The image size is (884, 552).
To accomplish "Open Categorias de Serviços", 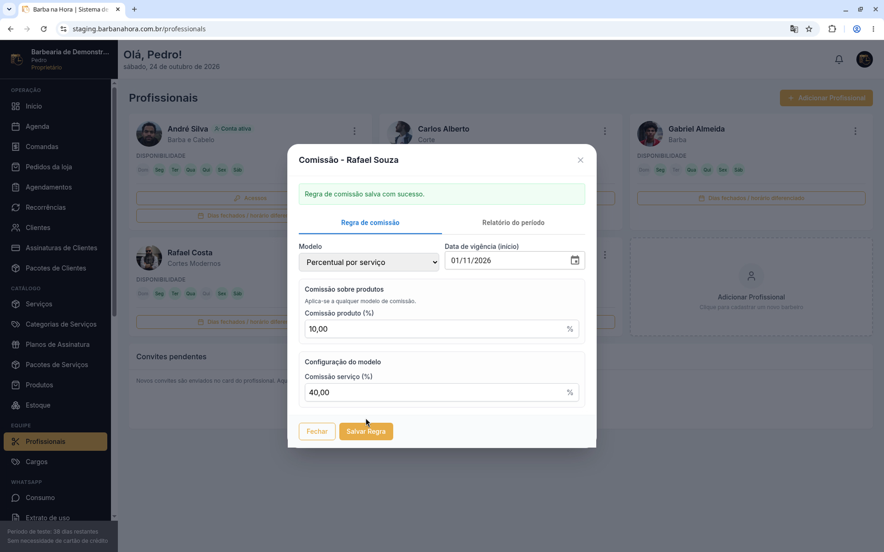I will pyautogui.click(x=55, y=325).
